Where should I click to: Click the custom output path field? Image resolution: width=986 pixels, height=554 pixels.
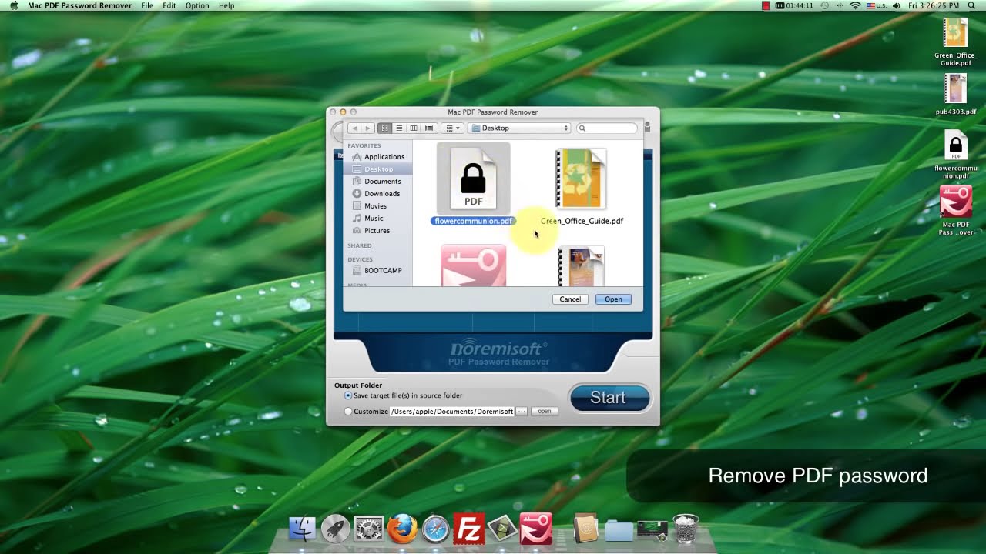452,412
